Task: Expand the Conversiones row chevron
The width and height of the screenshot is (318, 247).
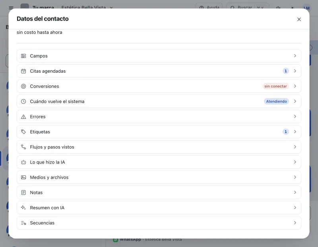Action: [x=295, y=86]
